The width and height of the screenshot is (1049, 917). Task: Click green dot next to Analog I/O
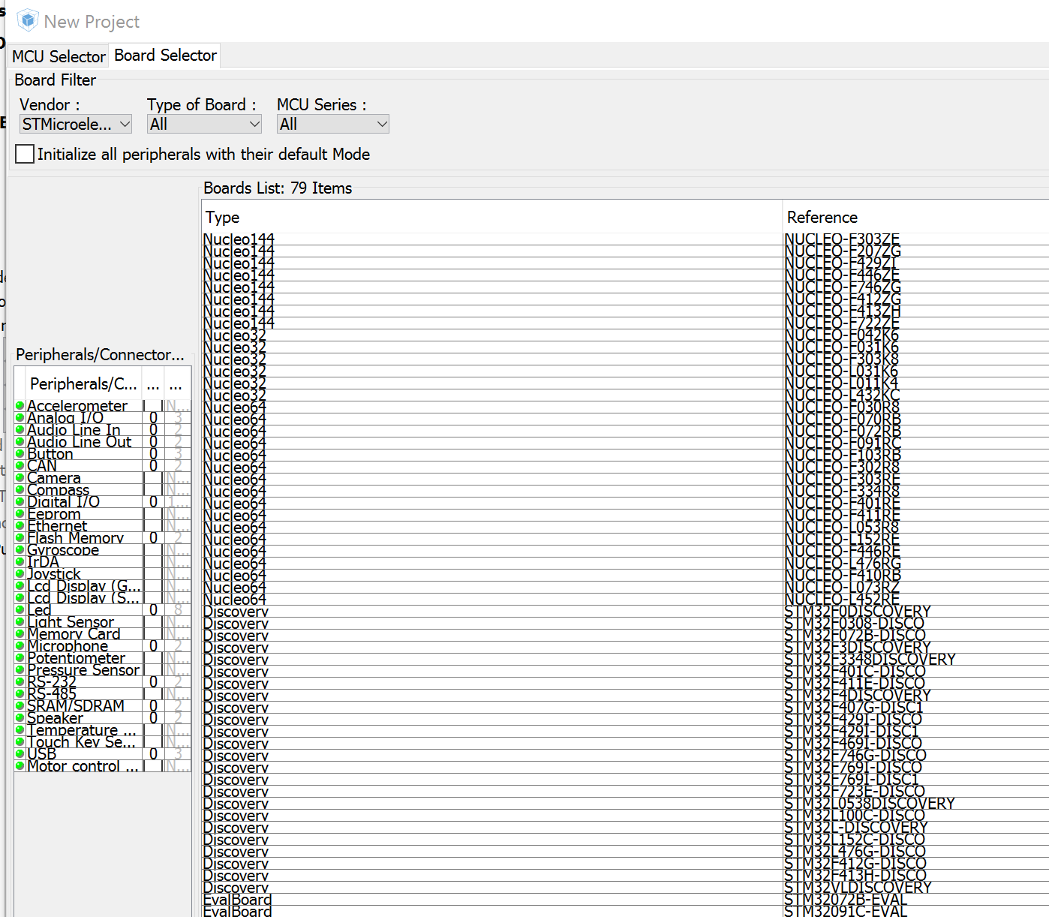pos(20,418)
